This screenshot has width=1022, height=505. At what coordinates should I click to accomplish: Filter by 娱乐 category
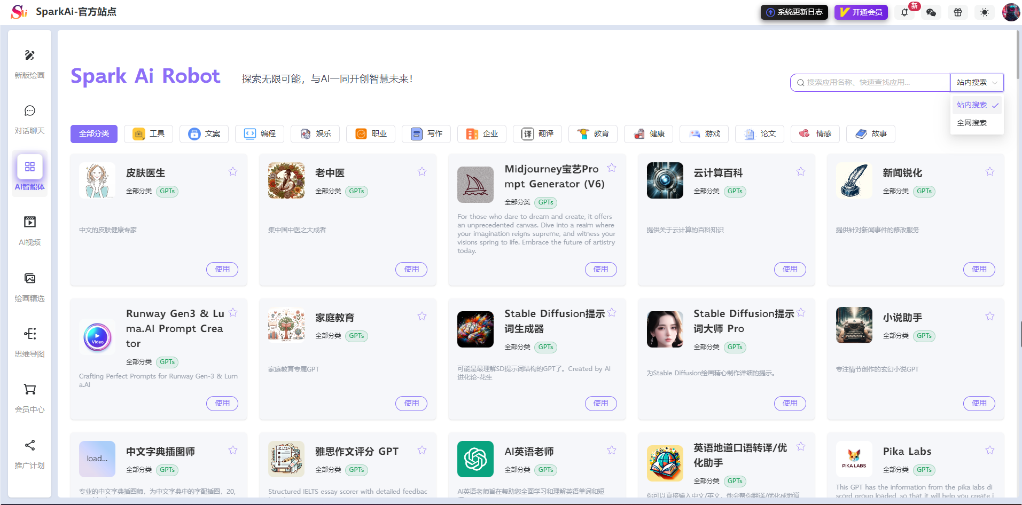pos(315,134)
